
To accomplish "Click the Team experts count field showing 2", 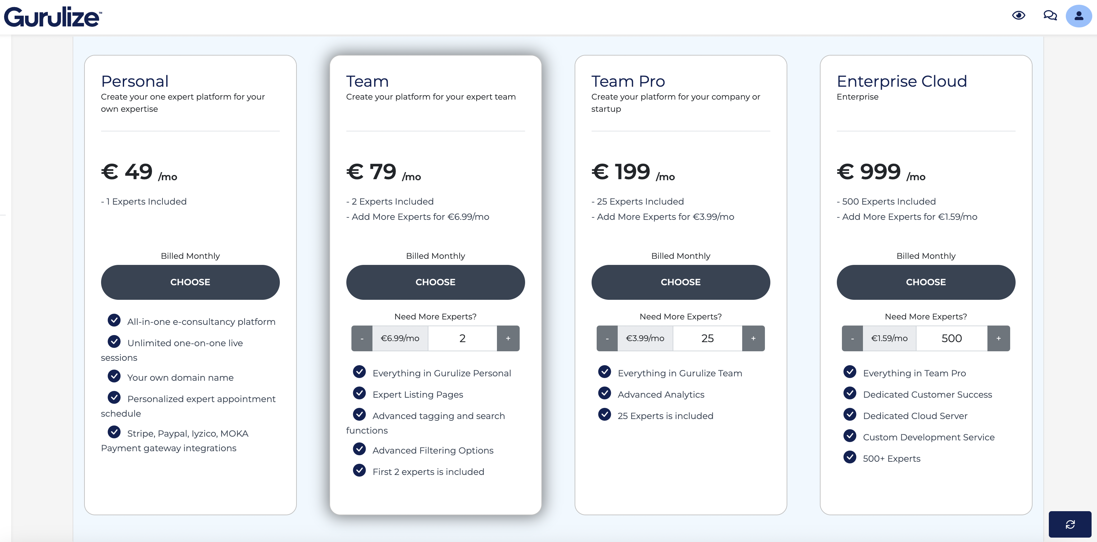I will [x=462, y=339].
